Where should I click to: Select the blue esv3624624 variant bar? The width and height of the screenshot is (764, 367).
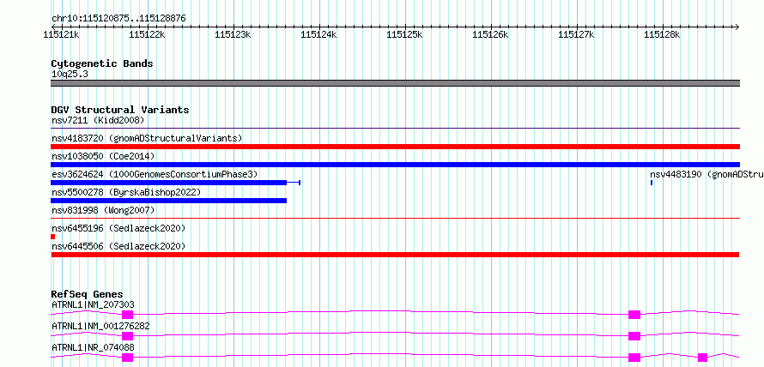click(x=168, y=183)
